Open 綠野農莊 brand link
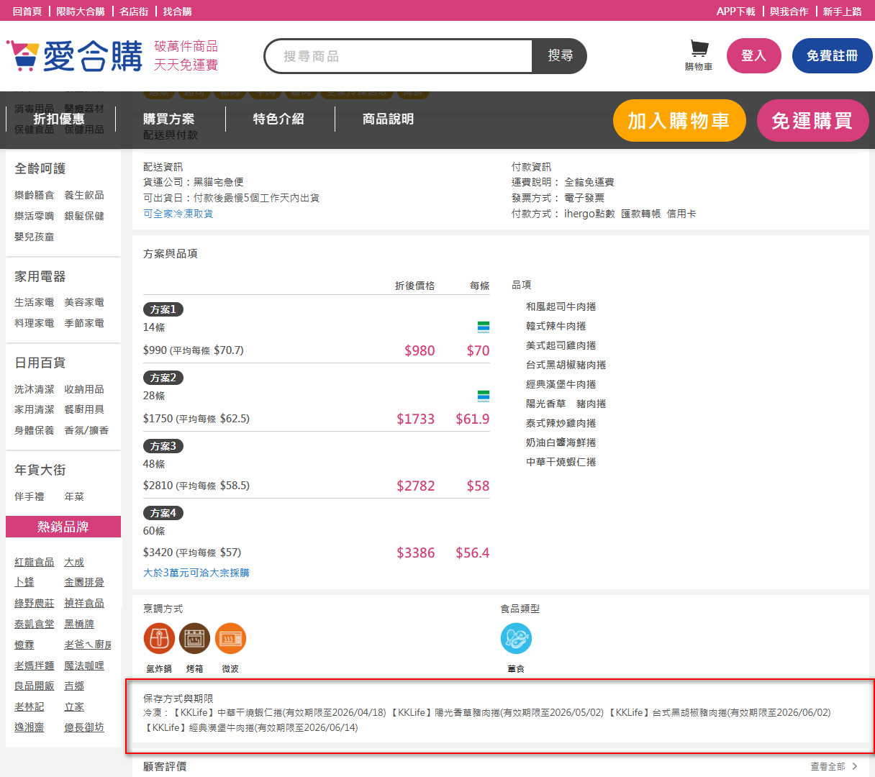Image resolution: width=875 pixels, height=777 pixels. pos(35,603)
